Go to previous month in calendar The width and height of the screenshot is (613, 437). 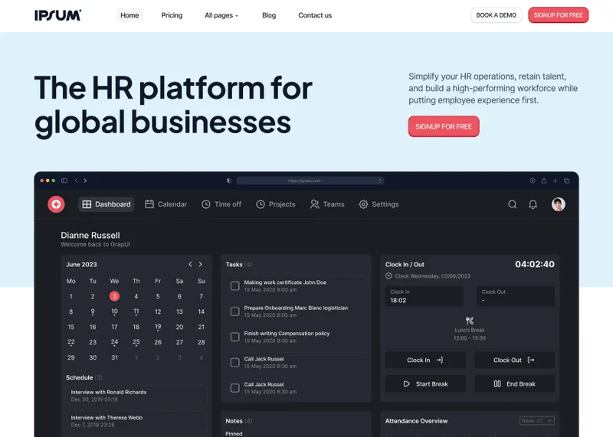tap(190, 264)
